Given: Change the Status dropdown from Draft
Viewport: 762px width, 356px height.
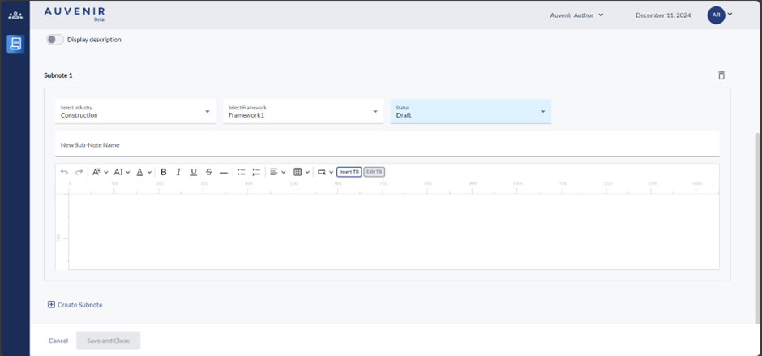Looking at the screenshot, I should click(470, 111).
